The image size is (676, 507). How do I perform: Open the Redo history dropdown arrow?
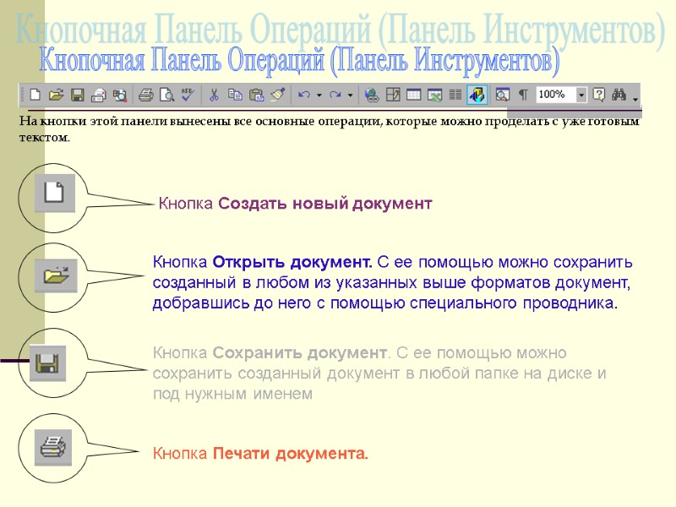tap(350, 95)
